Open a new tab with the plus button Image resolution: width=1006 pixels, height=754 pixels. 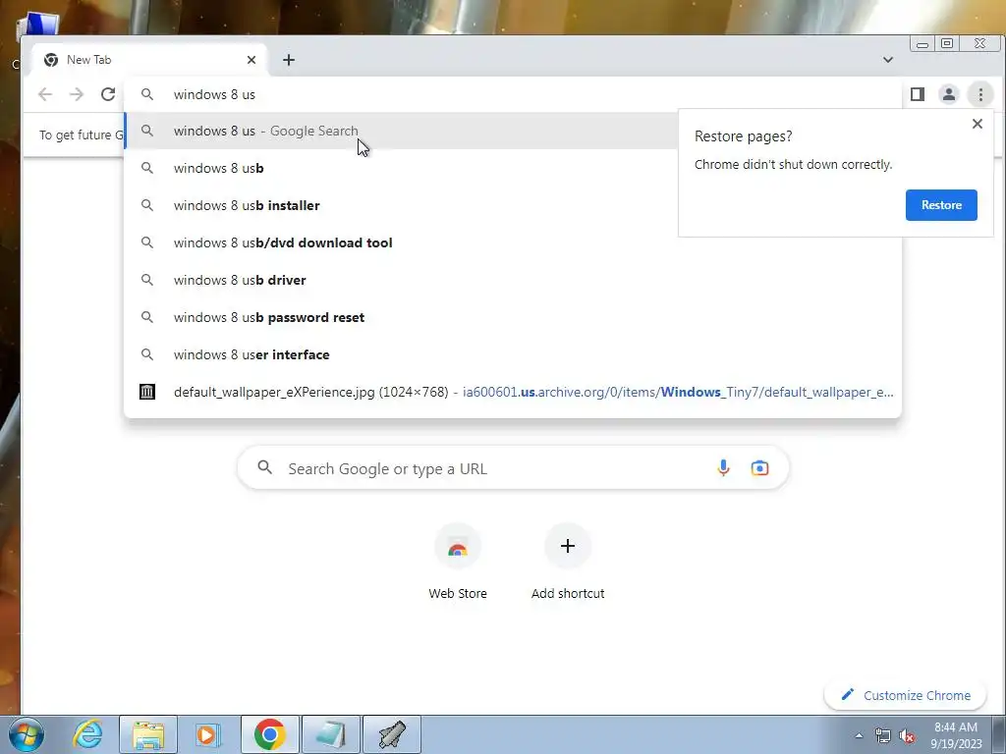coord(289,60)
